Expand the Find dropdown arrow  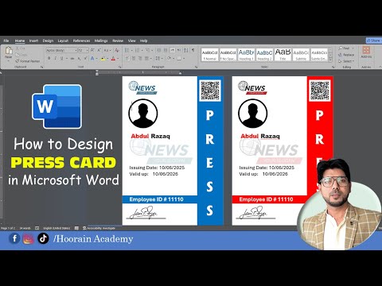(x=353, y=48)
